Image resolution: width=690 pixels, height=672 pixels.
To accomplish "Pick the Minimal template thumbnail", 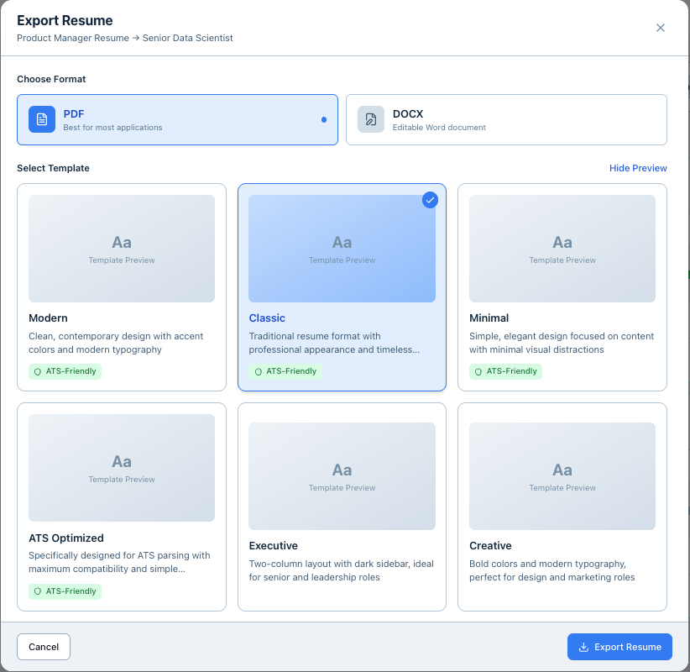I will (562, 249).
